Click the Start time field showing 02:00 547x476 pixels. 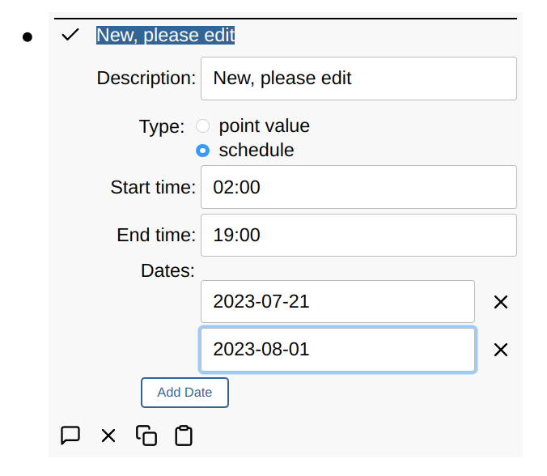(358, 187)
